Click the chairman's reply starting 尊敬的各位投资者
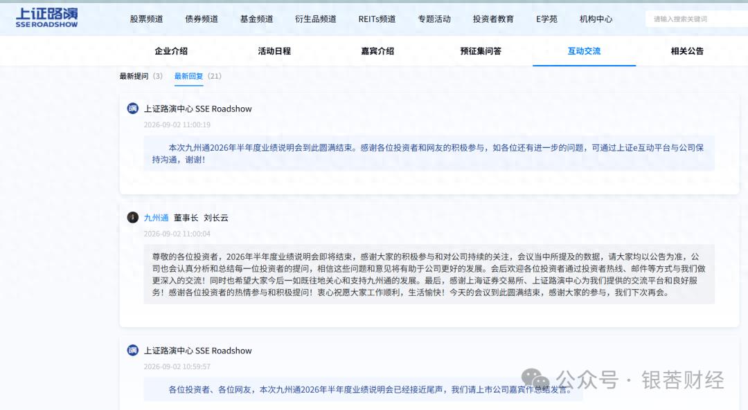Viewport: 748px width, 410px height. [429, 274]
